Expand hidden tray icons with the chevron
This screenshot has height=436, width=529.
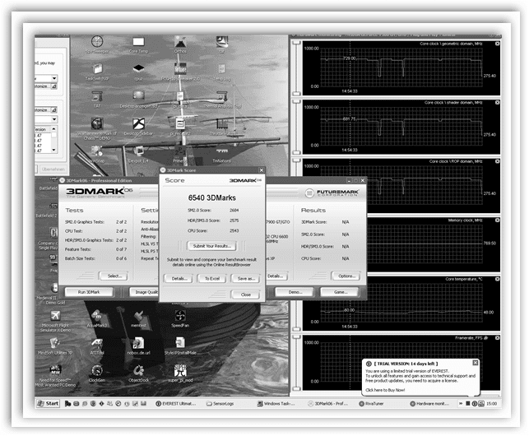[461, 404]
